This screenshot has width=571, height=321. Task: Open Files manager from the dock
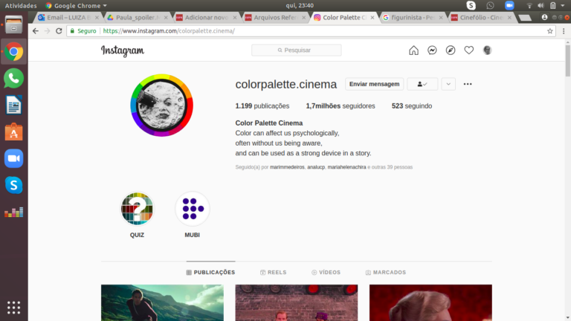[13, 25]
